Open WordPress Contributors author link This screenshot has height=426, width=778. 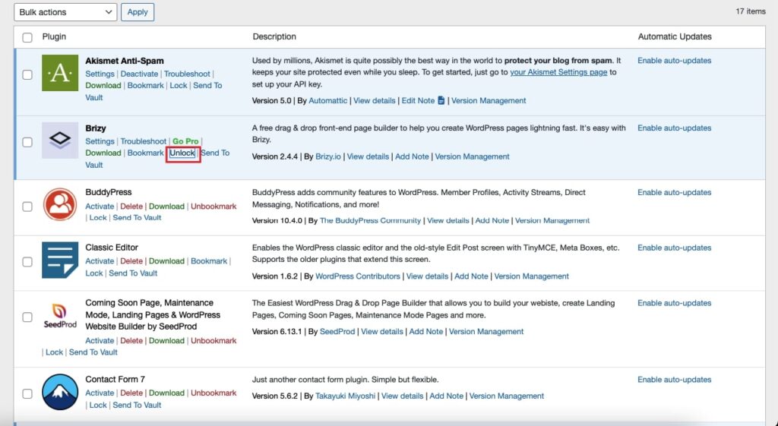click(358, 276)
